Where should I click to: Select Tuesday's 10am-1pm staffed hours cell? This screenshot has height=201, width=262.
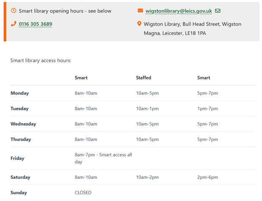point(147,109)
